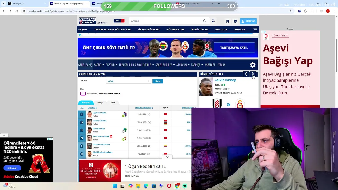The height and width of the screenshot is (190, 338).
Task: Click the settings gear icon
Action: 252,65
